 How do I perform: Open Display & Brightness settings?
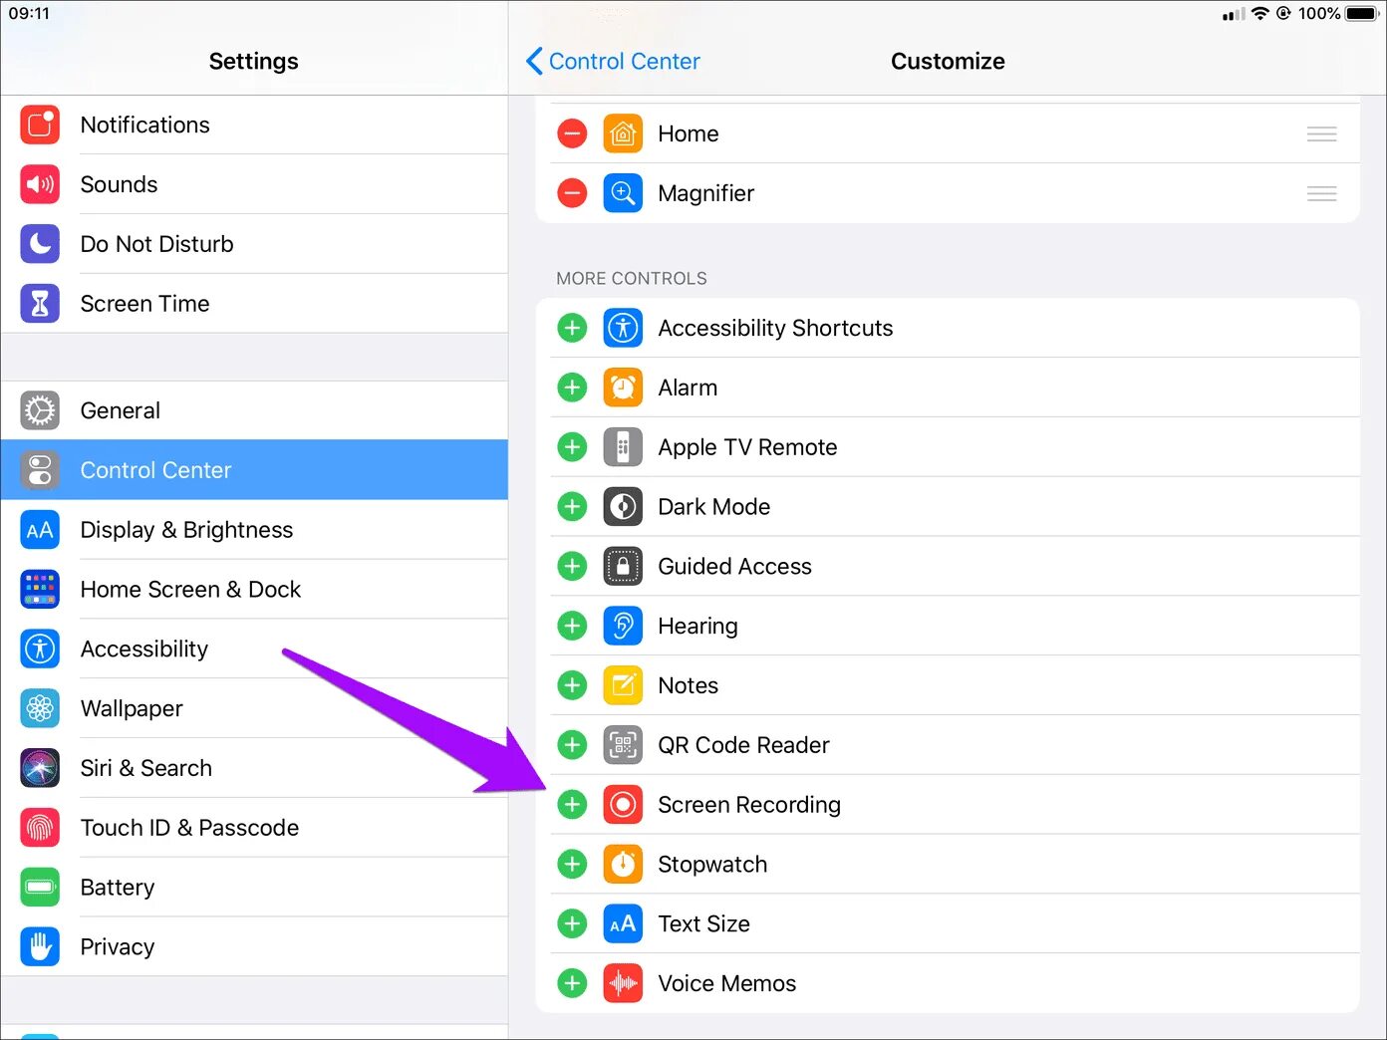pyautogui.click(x=186, y=530)
